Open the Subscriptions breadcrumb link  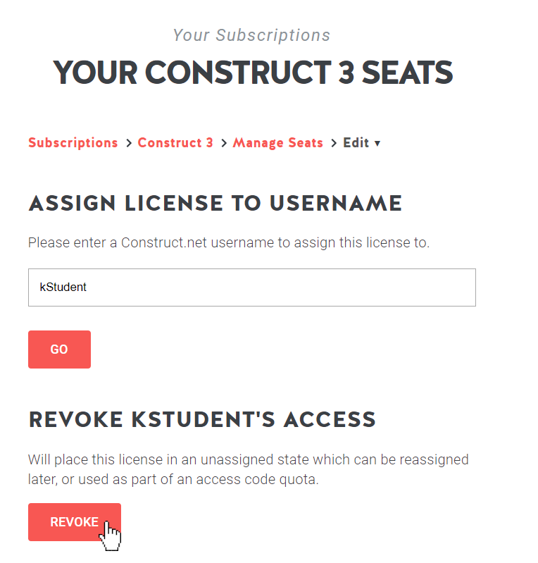point(73,143)
